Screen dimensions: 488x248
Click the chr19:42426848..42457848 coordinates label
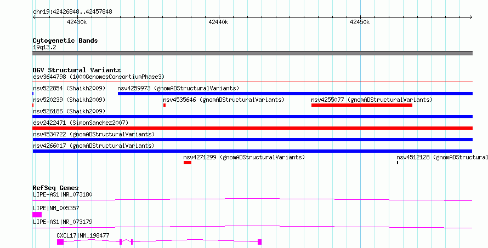[72, 12]
